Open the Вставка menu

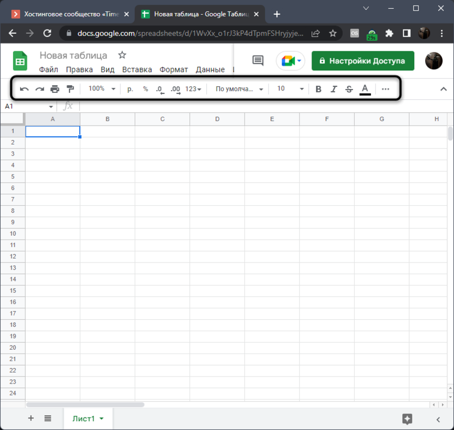point(137,69)
